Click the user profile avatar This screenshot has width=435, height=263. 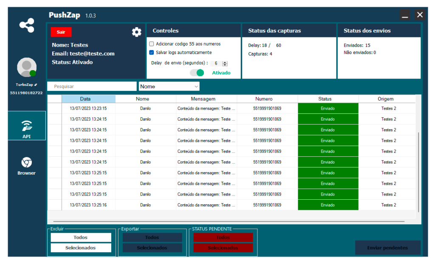tap(26, 67)
